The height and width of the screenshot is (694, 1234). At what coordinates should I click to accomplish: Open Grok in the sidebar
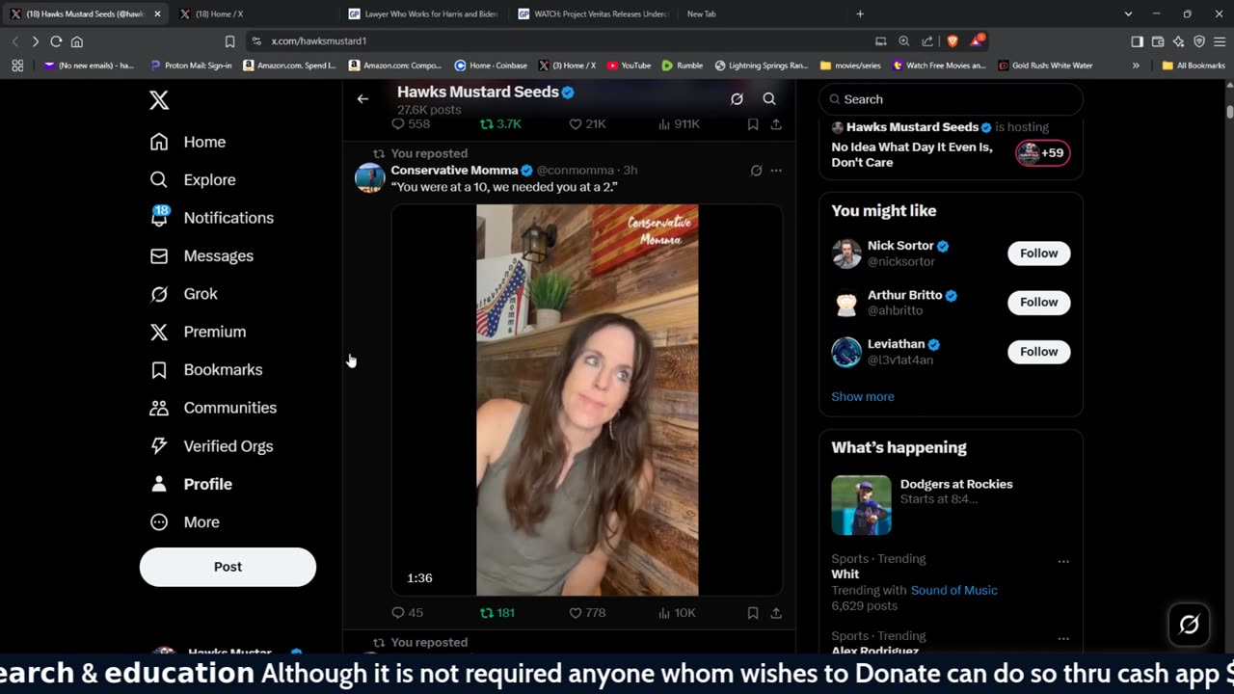click(183, 294)
